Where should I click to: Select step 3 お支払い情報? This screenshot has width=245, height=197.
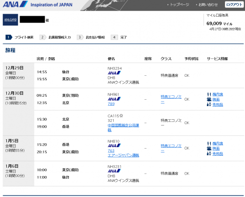[91, 37]
